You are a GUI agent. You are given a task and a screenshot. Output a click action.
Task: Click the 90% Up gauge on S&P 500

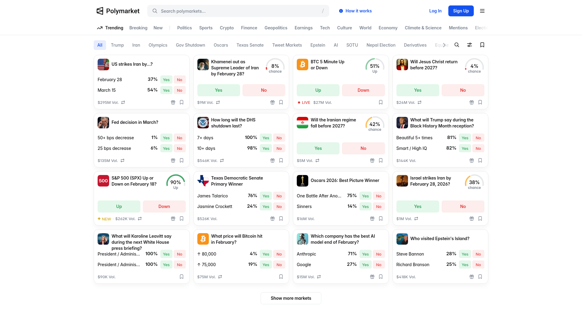point(176,182)
